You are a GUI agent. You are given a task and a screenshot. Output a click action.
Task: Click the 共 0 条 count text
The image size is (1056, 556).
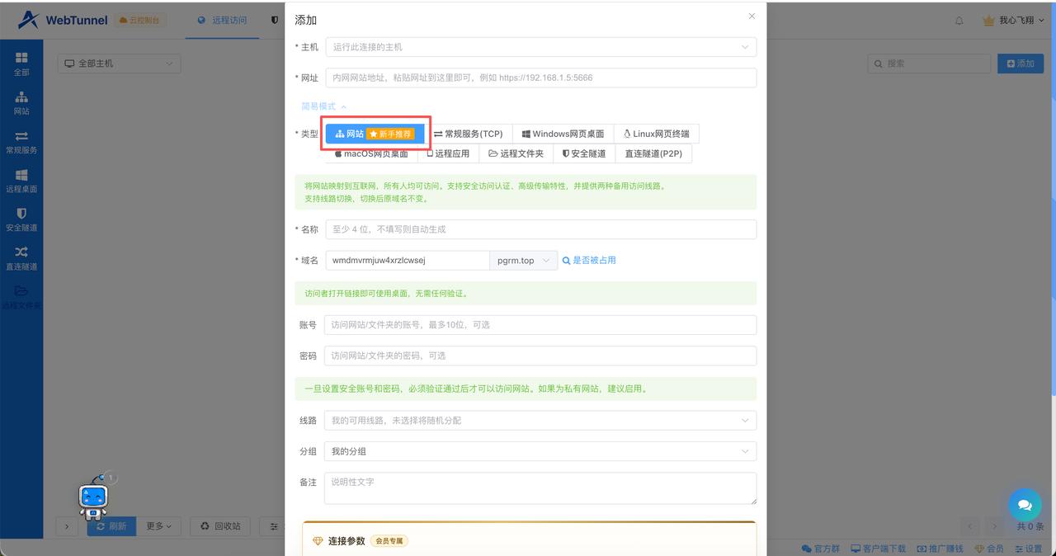point(1030,526)
